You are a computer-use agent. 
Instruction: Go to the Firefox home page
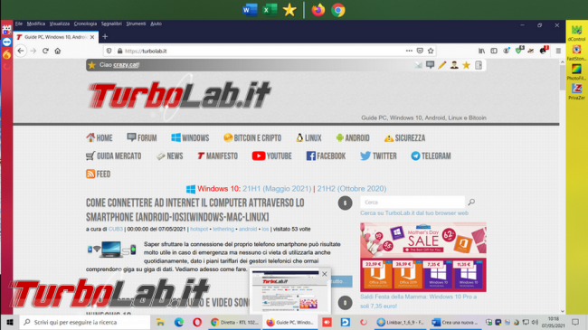(x=57, y=51)
